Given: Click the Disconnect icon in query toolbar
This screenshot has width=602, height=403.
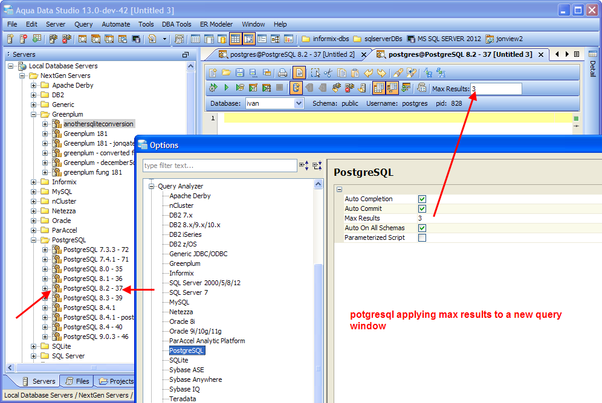Looking at the screenshot, I should tap(349, 88).
